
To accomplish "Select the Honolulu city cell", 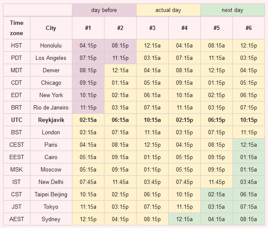I will point(51,46).
